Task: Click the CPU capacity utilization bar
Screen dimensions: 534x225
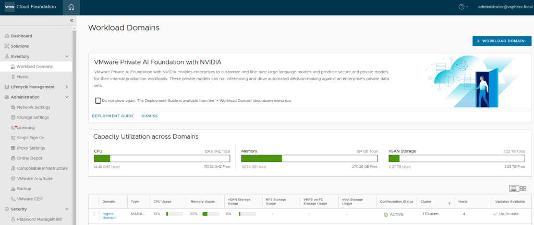Action: coord(161,158)
